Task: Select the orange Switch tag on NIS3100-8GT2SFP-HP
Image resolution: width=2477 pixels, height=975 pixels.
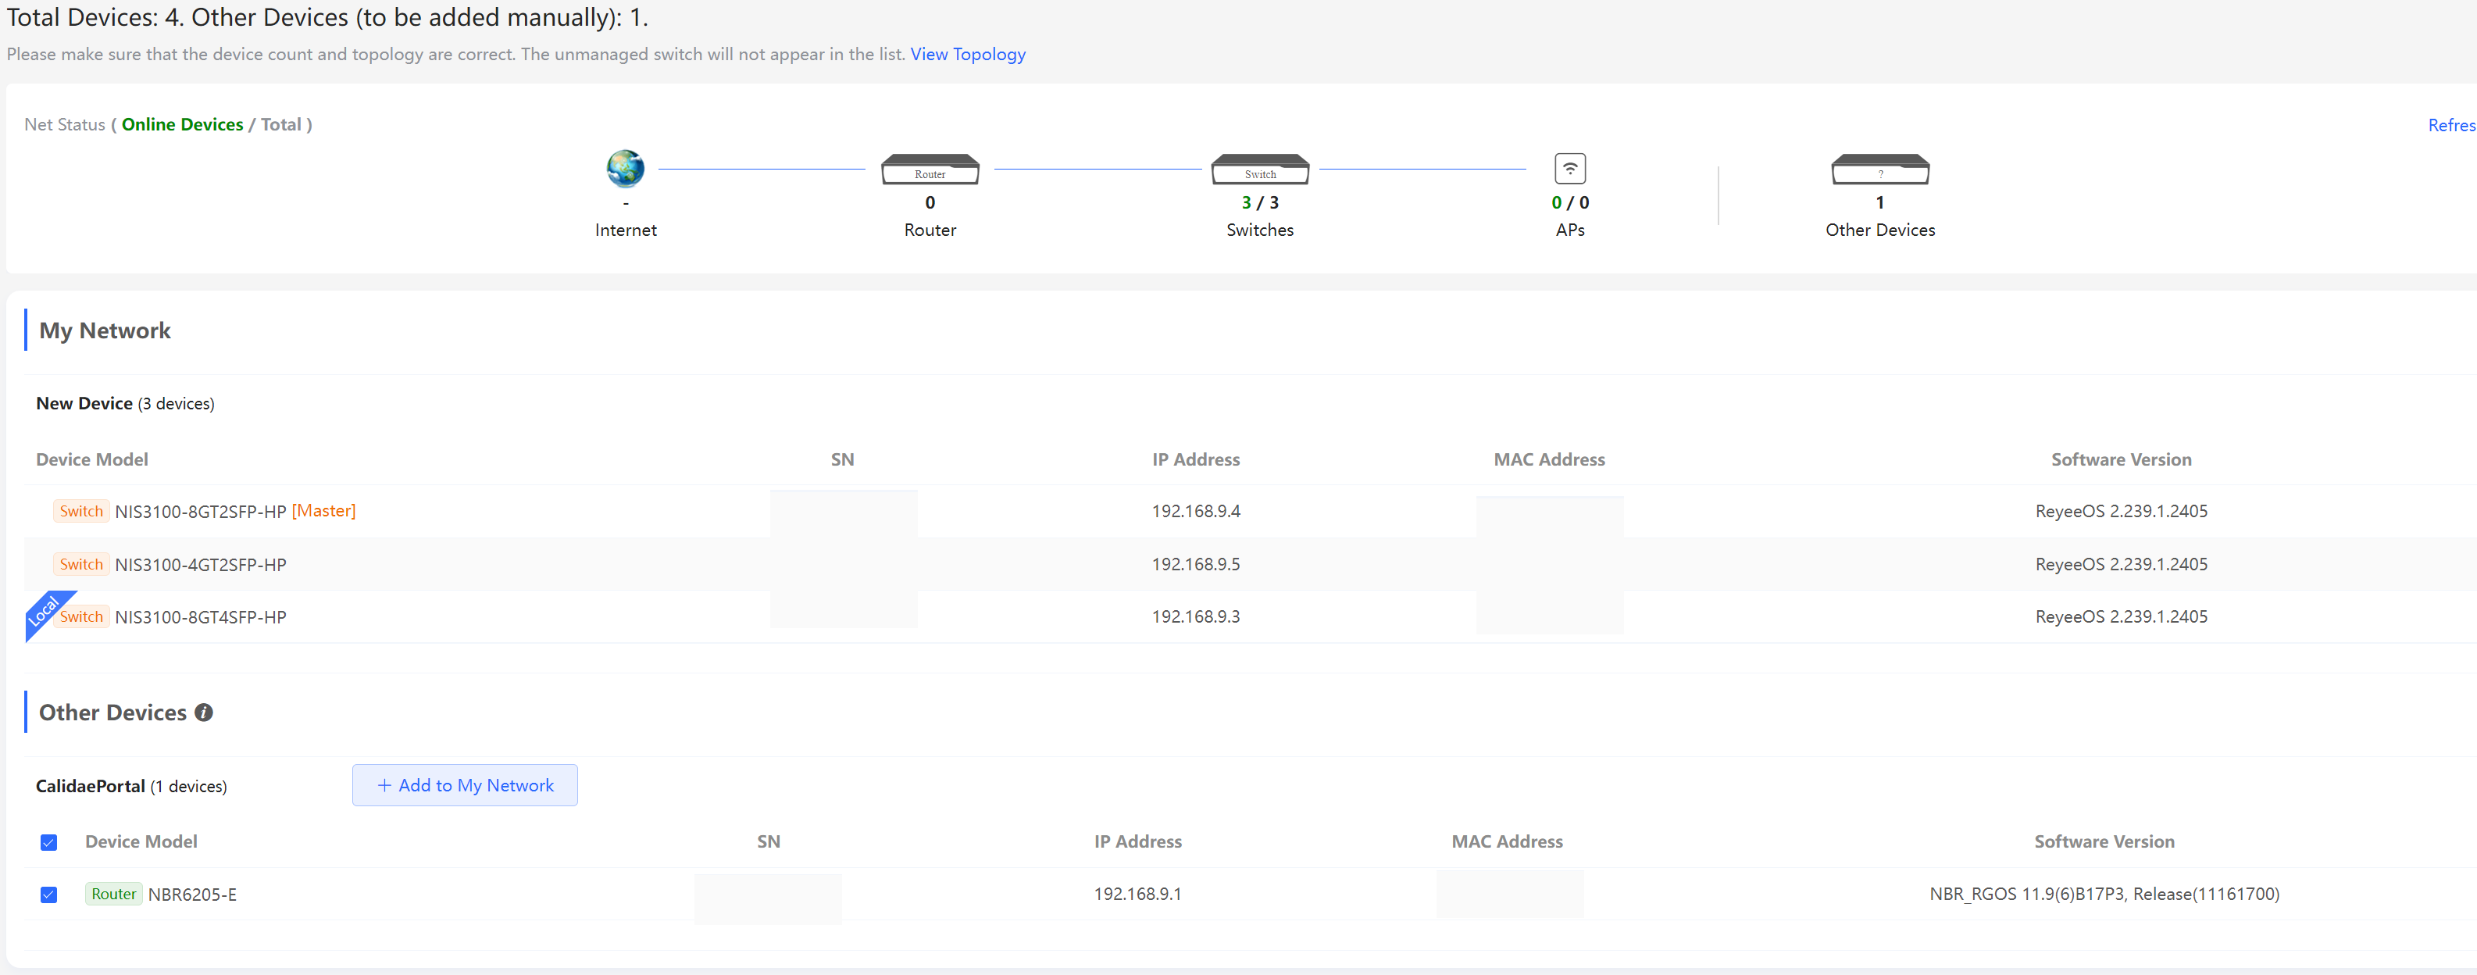Action: point(80,511)
